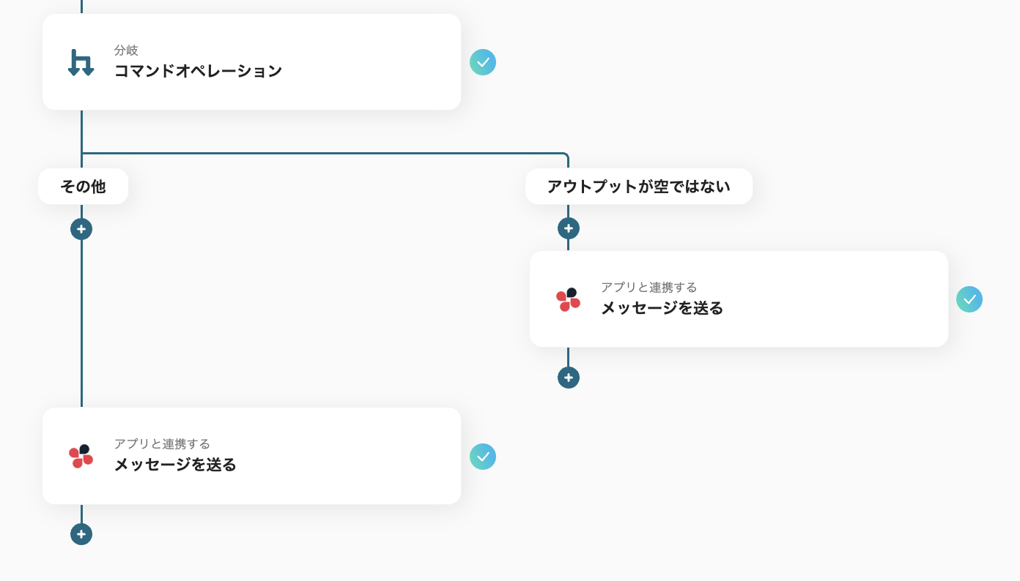The image size is (1020, 581).
Task: Select the メッセージを送る title on the right branch
Action: pyautogui.click(x=662, y=309)
